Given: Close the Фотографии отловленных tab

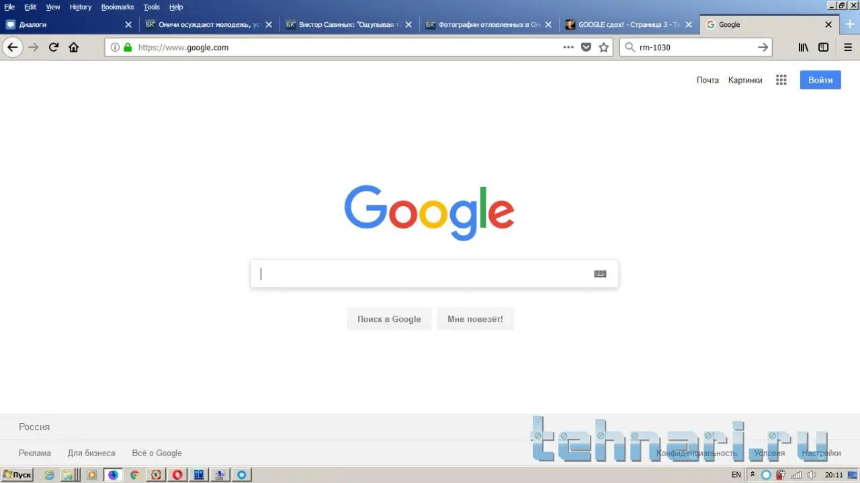Looking at the screenshot, I should 548,24.
